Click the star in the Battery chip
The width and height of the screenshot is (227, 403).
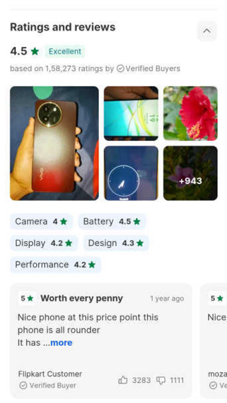[137, 221]
